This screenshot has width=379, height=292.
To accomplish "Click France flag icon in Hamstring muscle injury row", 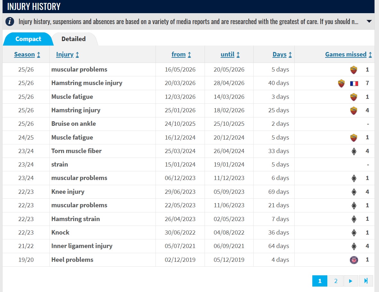I will 354,83.
